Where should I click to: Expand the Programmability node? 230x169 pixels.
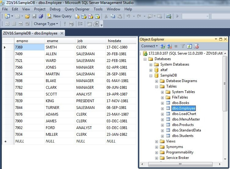[x=157, y=153]
